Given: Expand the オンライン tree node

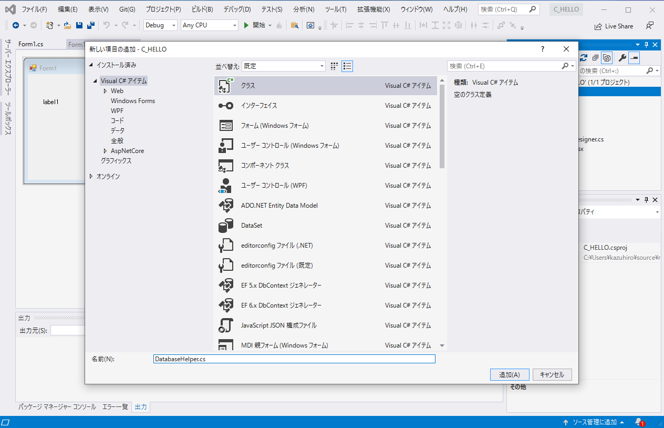Looking at the screenshot, I should click(91, 177).
